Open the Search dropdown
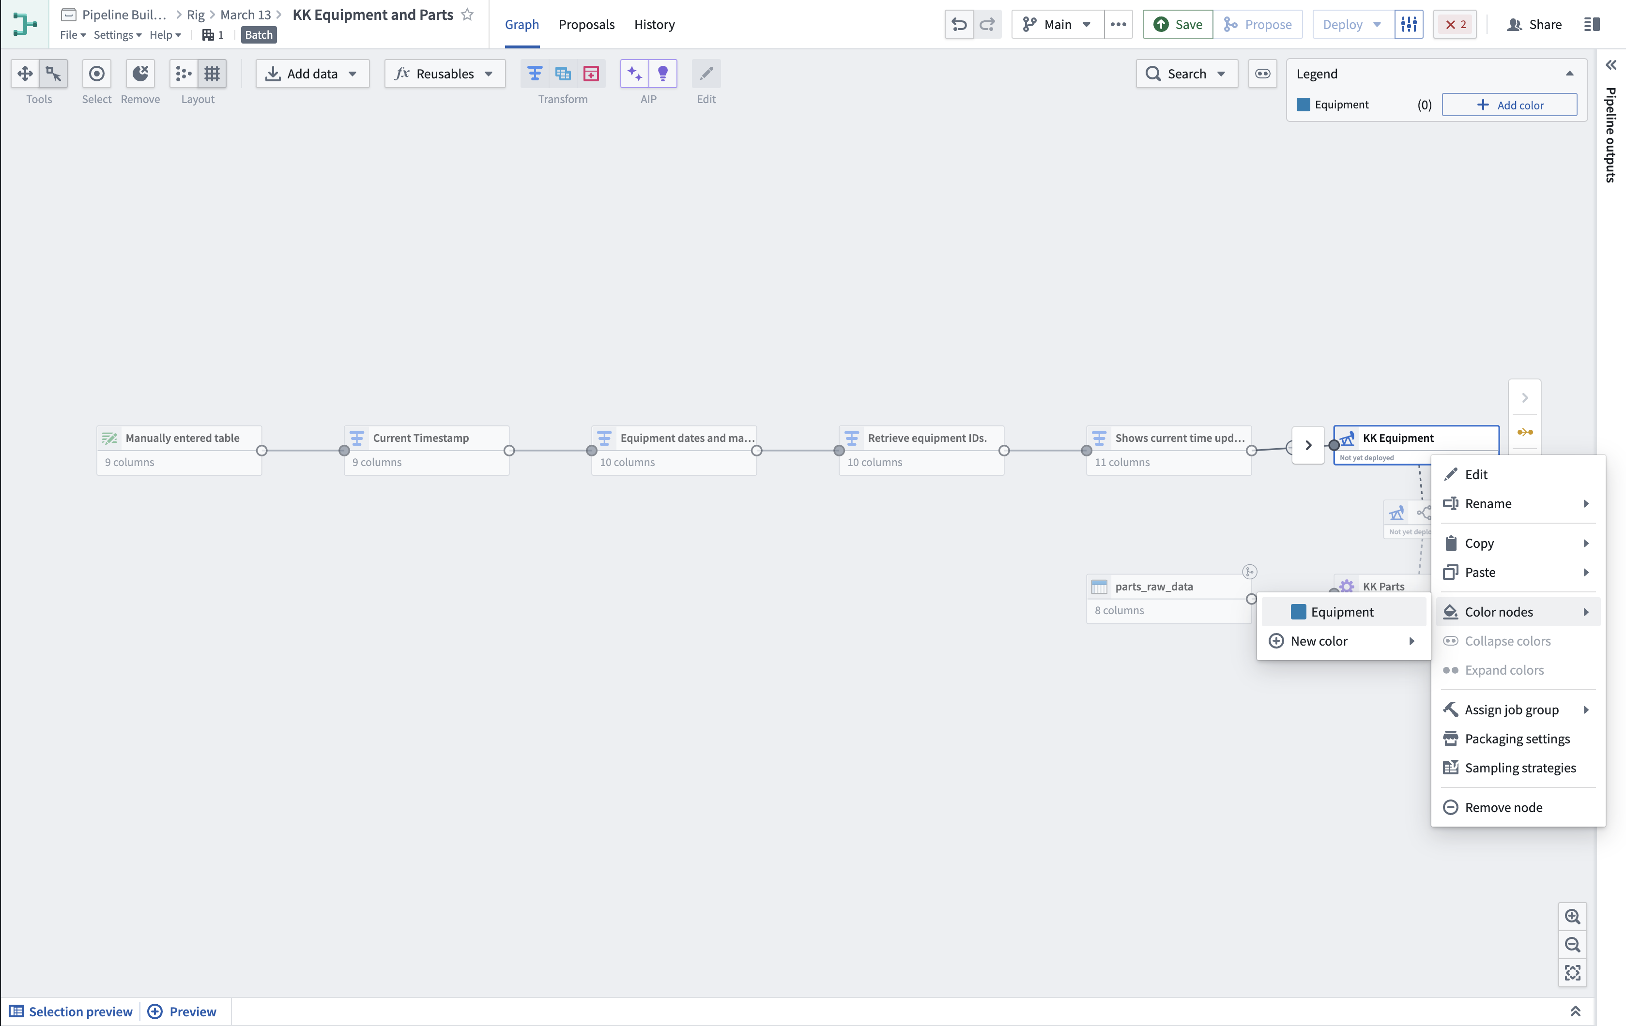 click(x=1186, y=74)
